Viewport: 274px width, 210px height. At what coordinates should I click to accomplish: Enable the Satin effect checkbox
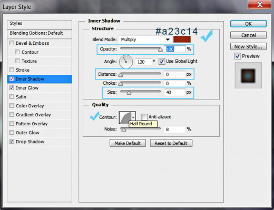[12, 97]
